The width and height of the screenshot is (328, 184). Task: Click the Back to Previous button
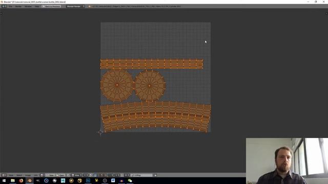pos(51,7)
